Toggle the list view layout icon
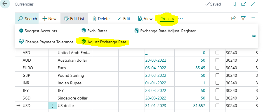 (253, 18)
